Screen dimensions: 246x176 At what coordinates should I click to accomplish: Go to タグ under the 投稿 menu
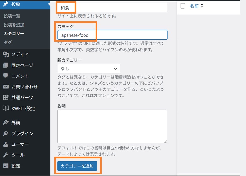click(x=8, y=42)
